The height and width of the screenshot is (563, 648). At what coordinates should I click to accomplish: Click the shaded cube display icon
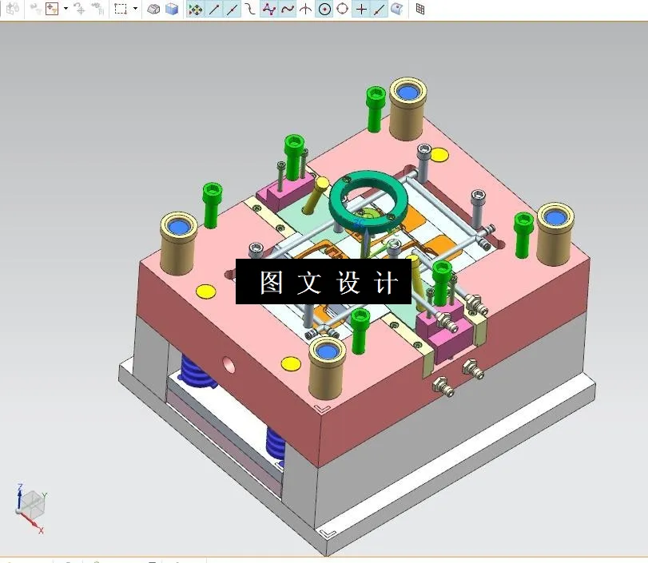click(170, 9)
